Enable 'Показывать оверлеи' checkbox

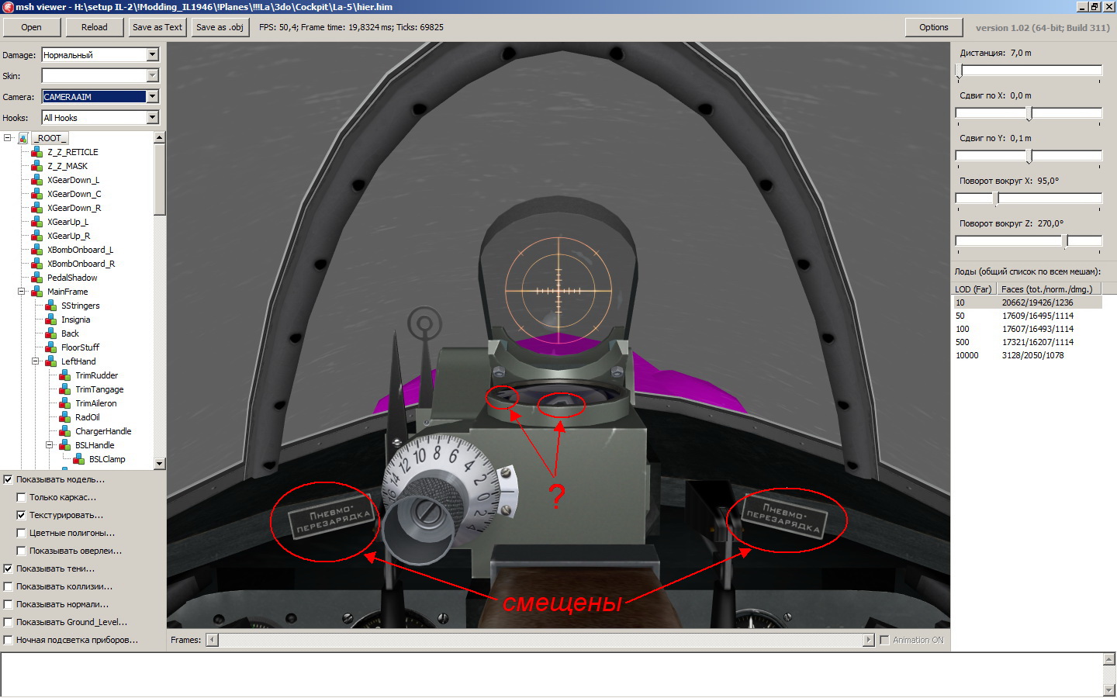coord(21,551)
